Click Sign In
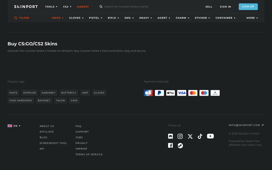Image resolution: width=272 pixels, height=170 pixels. (225, 7)
